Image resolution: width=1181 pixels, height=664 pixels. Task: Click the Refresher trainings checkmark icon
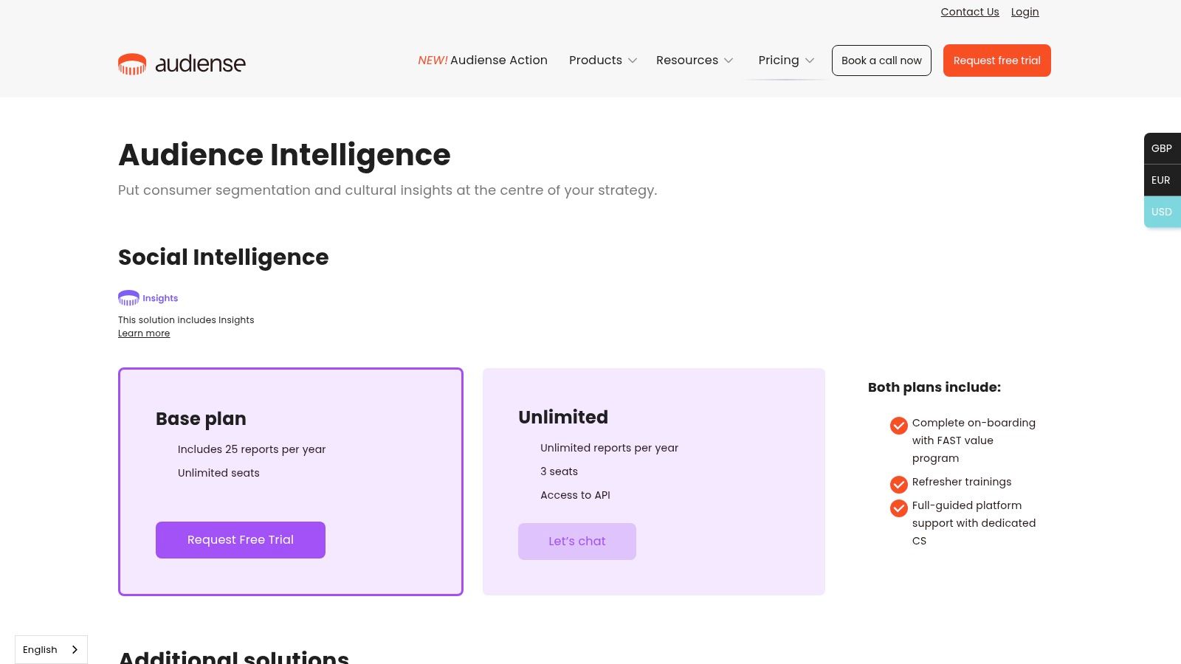[x=898, y=485]
